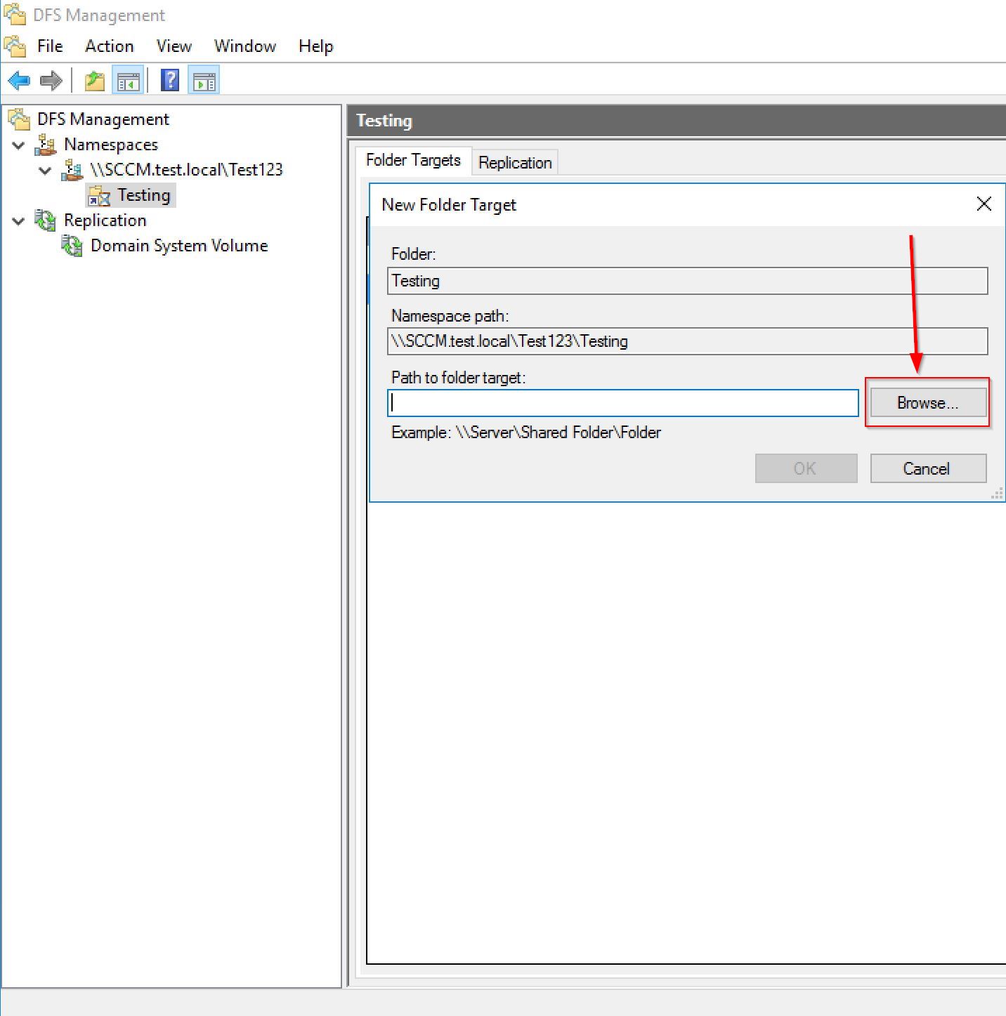Image resolution: width=1006 pixels, height=1016 pixels.
Task: Close the New Folder Target dialog
Action: [x=984, y=204]
